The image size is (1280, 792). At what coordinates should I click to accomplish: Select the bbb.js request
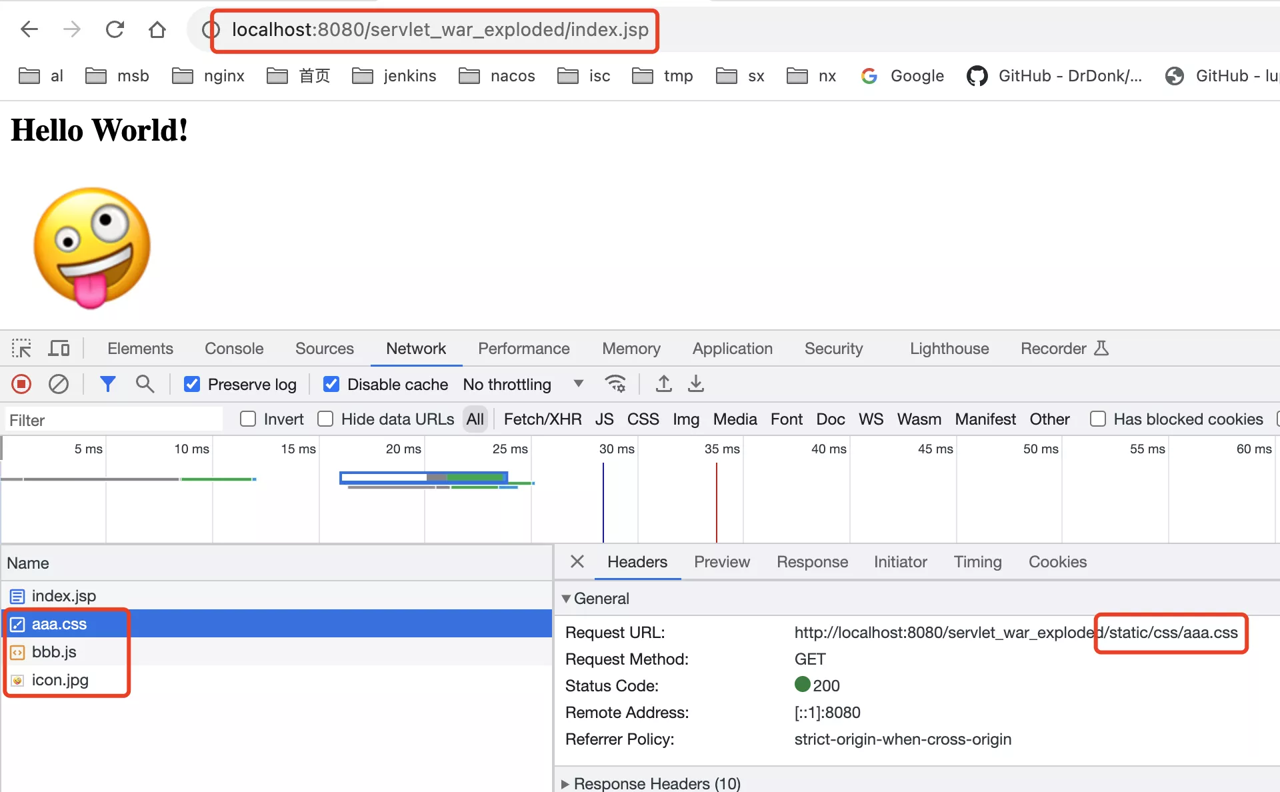(277, 652)
